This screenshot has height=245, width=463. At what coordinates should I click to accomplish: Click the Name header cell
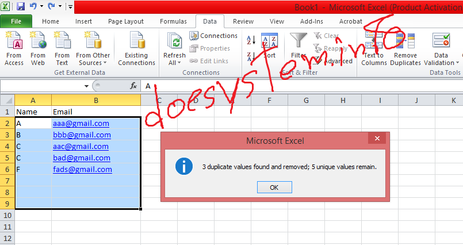(33, 112)
